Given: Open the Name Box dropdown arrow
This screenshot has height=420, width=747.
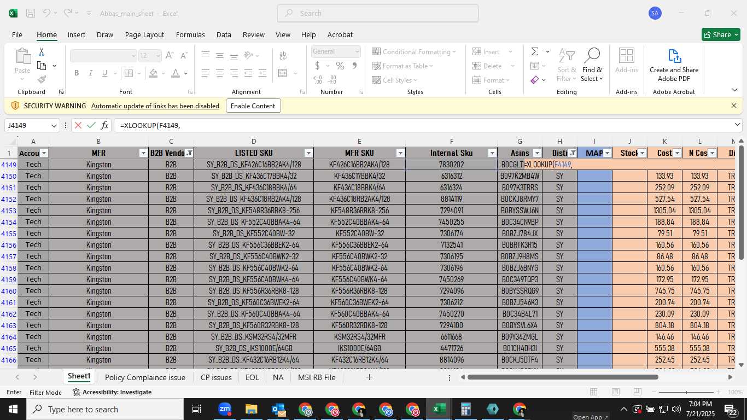Looking at the screenshot, I should click(x=54, y=126).
